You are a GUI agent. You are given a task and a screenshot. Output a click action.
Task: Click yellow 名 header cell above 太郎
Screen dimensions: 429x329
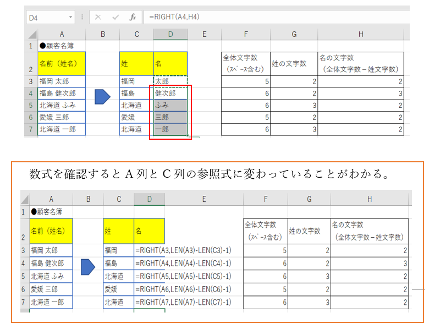pos(170,63)
